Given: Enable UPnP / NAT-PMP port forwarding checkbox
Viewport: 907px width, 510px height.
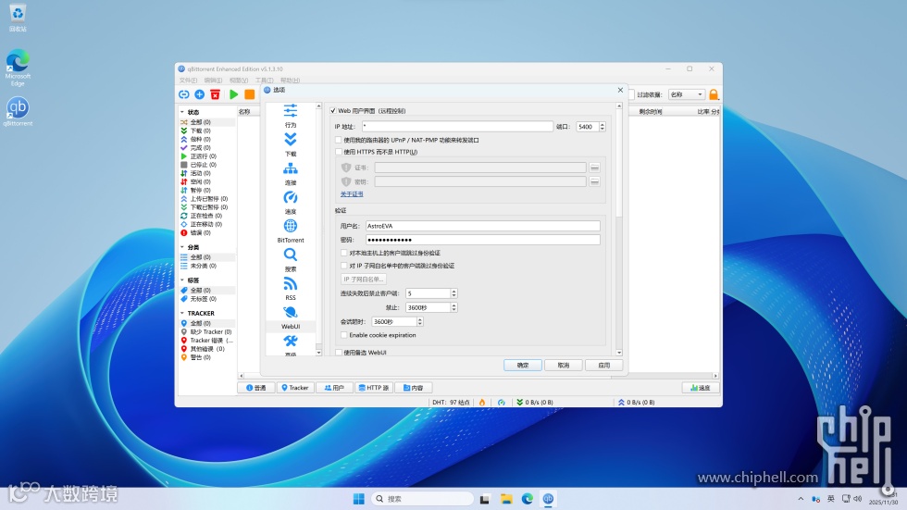Looking at the screenshot, I should [339, 140].
